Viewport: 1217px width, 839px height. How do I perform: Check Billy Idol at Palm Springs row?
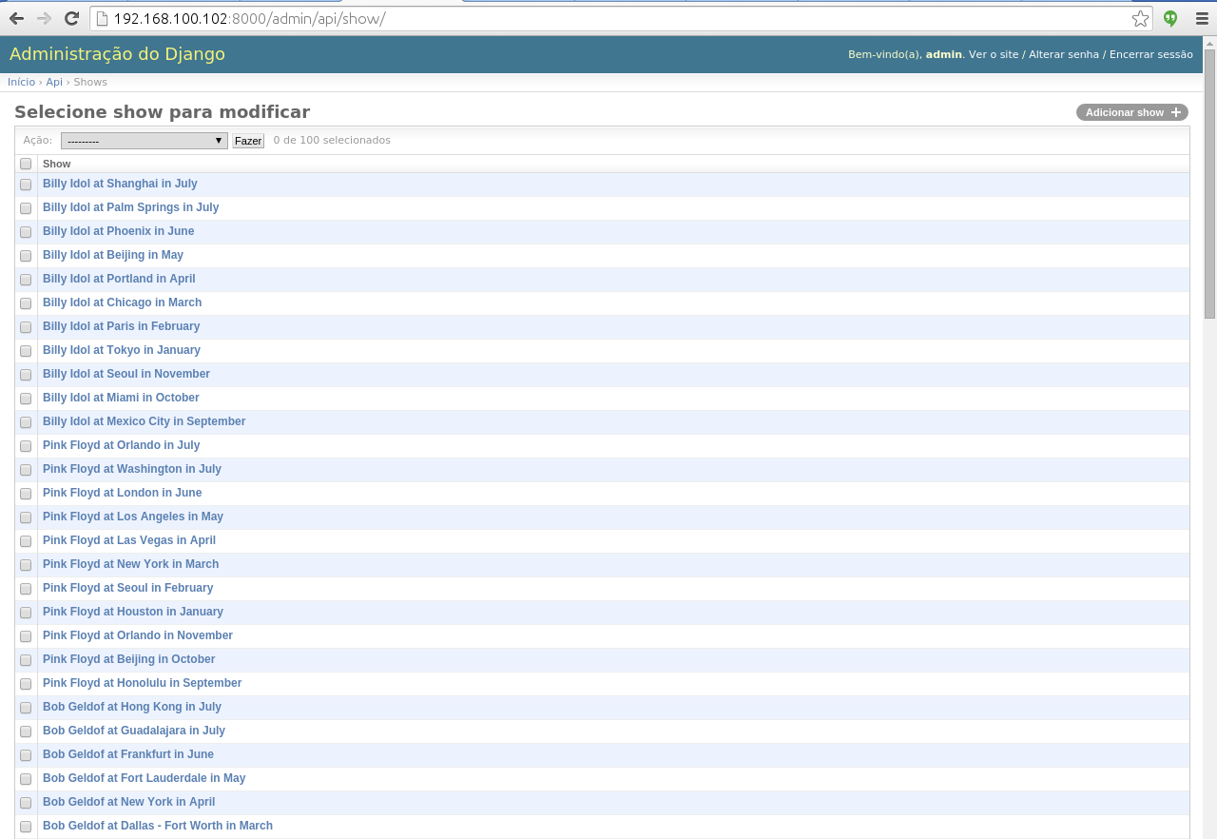click(x=26, y=208)
